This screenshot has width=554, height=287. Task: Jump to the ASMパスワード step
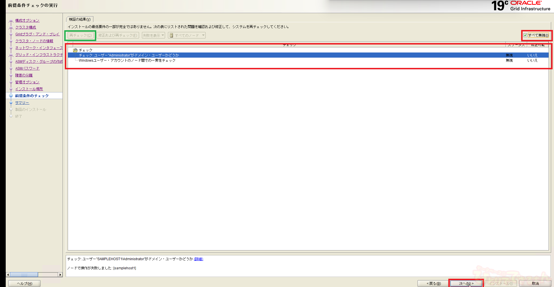point(27,68)
